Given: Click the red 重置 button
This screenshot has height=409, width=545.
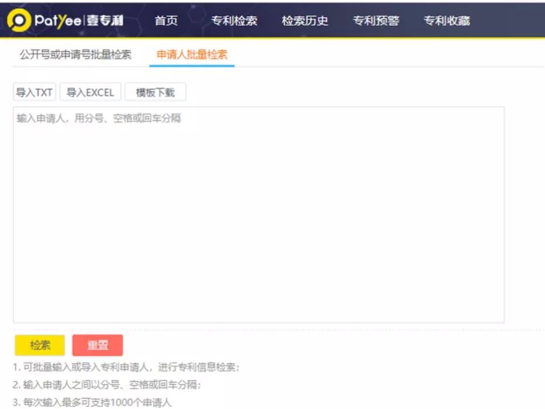Looking at the screenshot, I should (x=98, y=345).
